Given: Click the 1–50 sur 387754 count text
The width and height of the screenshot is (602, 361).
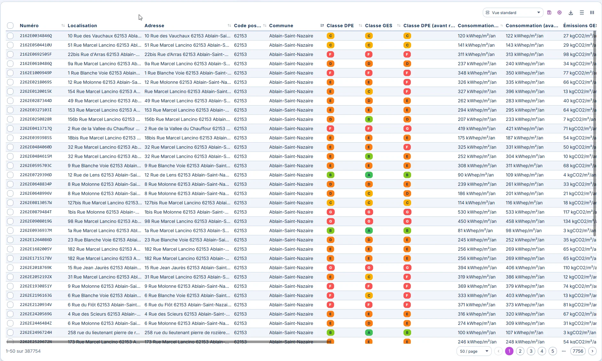Looking at the screenshot, I should pyautogui.click(x=23, y=351).
